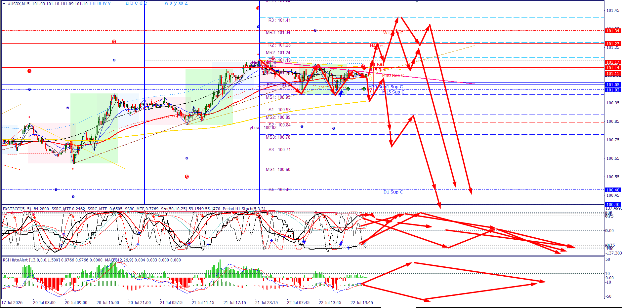Click the MS2: 100.89 pivot label
This screenshot has height=308, width=622.
[278, 117]
